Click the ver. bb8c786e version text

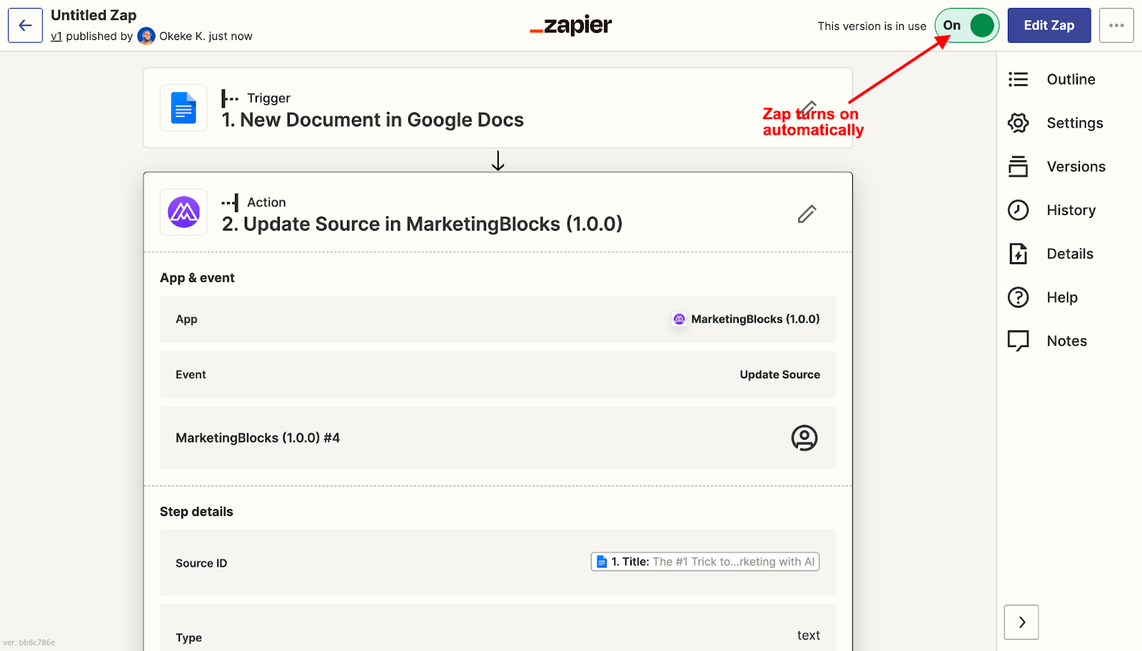(x=29, y=642)
